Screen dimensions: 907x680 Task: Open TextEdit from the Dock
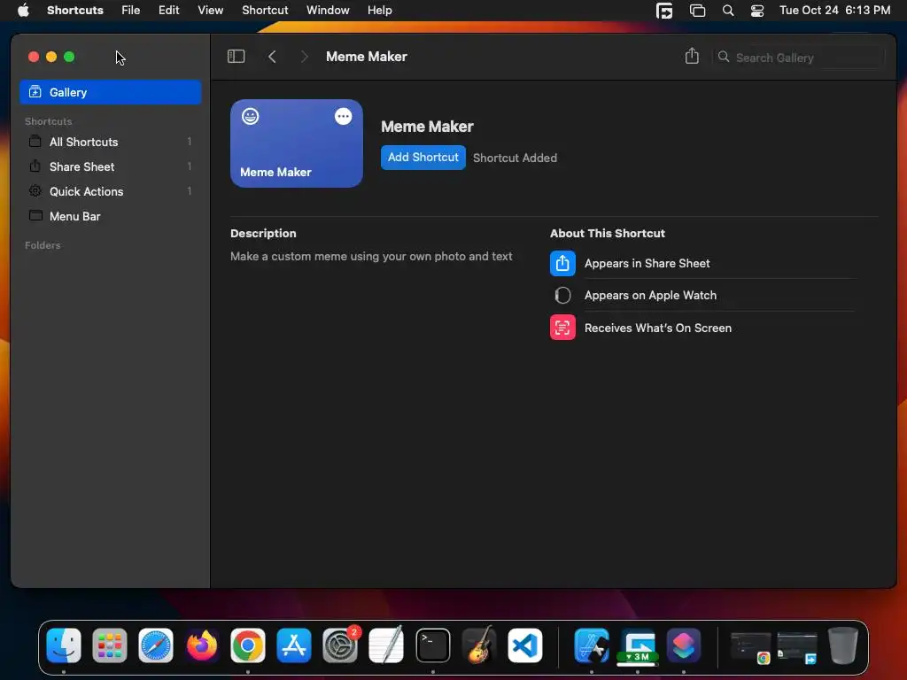click(x=386, y=645)
